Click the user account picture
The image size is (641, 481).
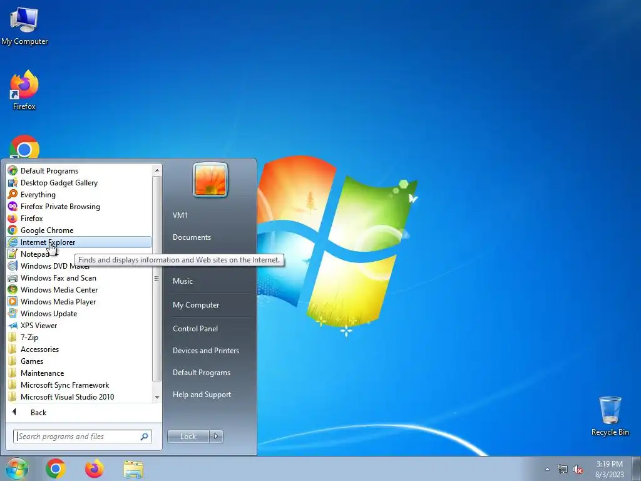[210, 180]
